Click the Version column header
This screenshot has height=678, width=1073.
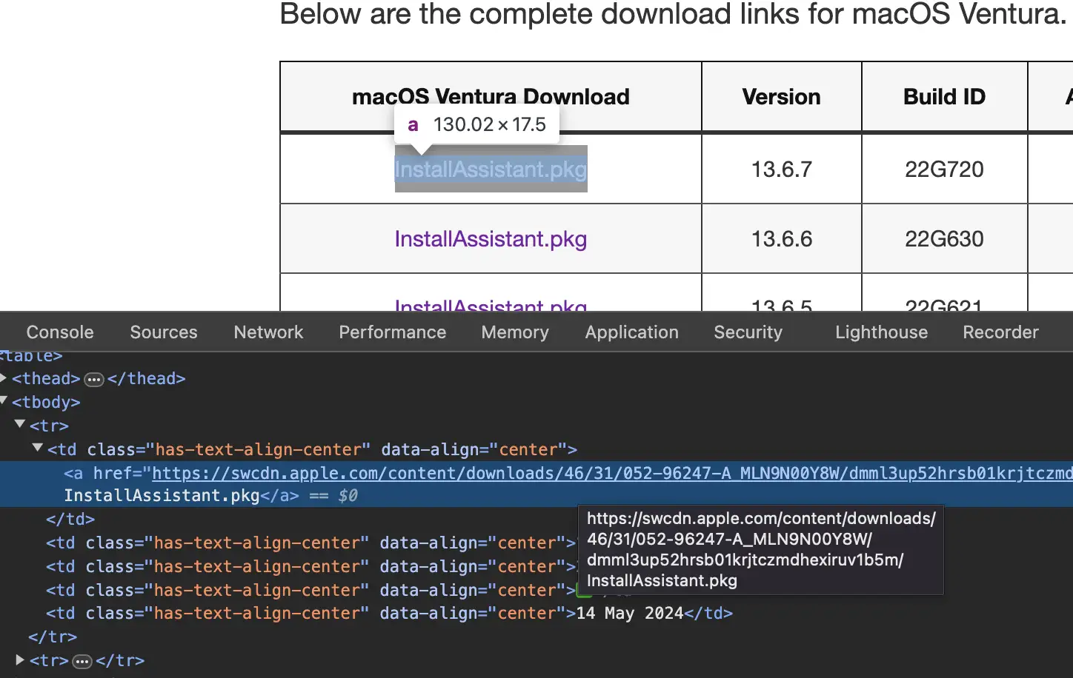click(782, 97)
